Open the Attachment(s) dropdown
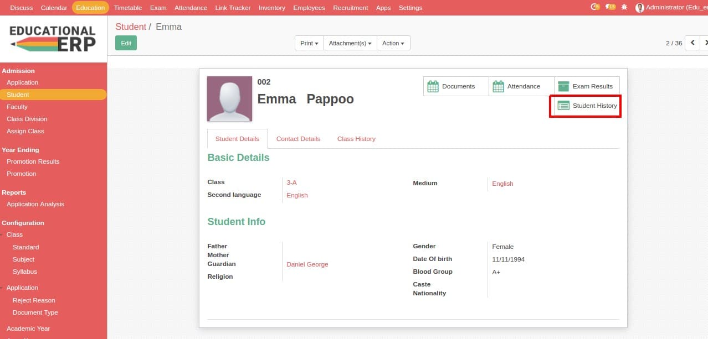 [350, 43]
